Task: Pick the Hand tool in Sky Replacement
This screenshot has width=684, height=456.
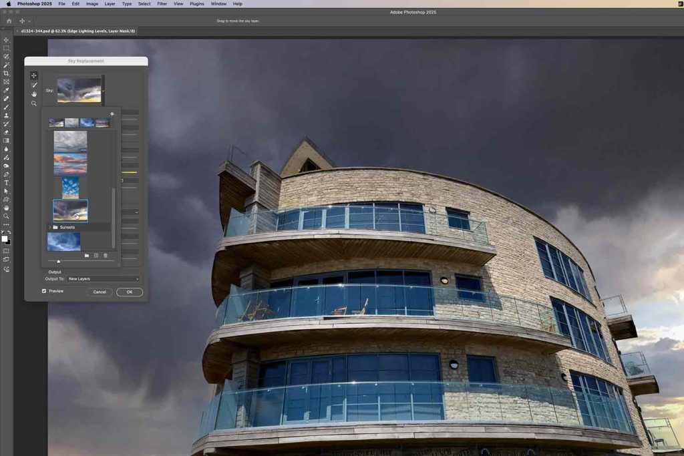Action: point(33,94)
